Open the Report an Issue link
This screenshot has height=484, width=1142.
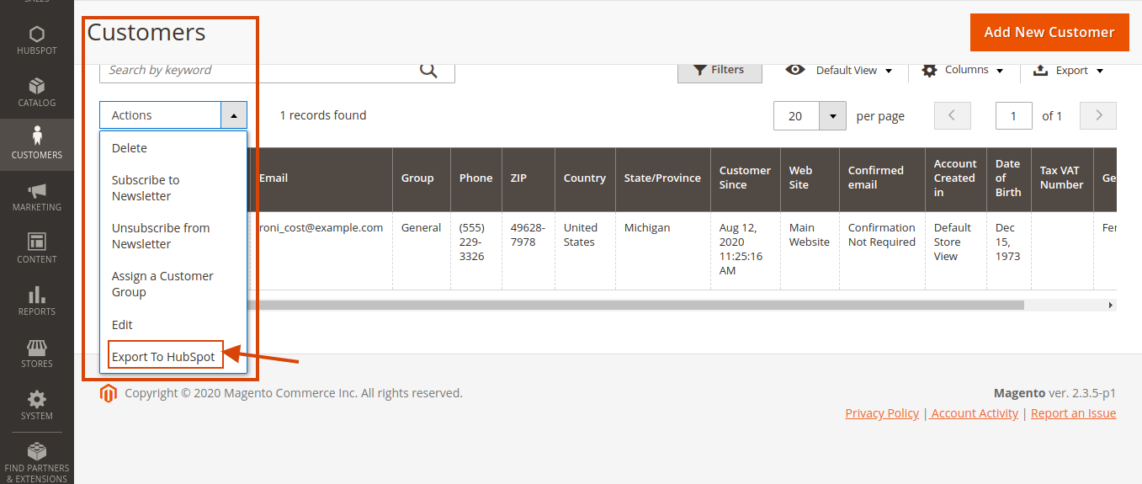point(1073,413)
